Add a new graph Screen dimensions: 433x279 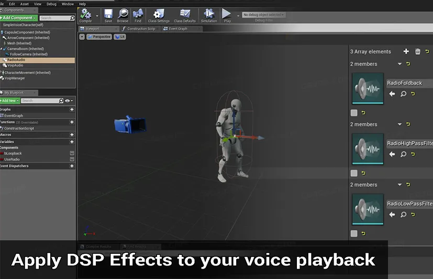[x=72, y=109]
